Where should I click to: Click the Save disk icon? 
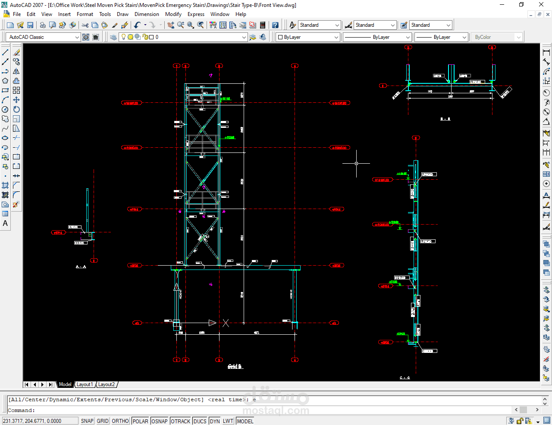coord(30,25)
